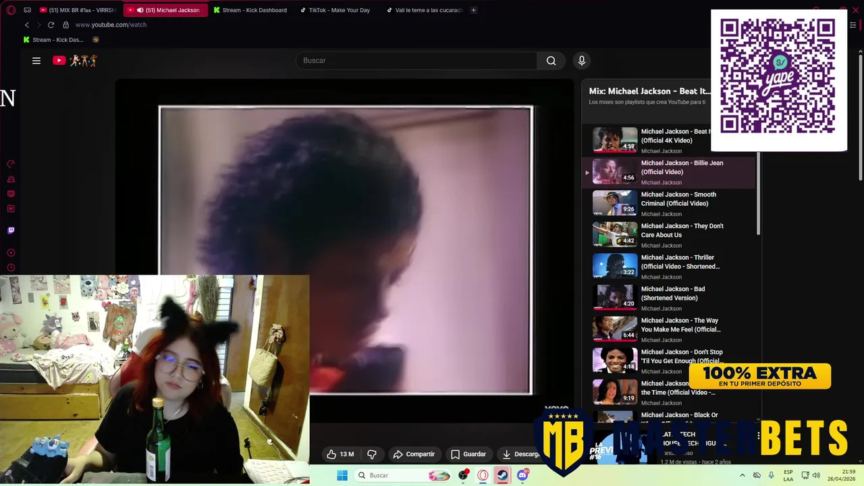Expand hidden system tray icons

742,475
